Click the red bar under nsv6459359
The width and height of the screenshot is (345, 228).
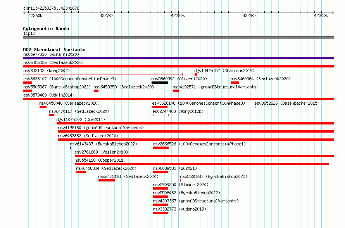(96, 91)
